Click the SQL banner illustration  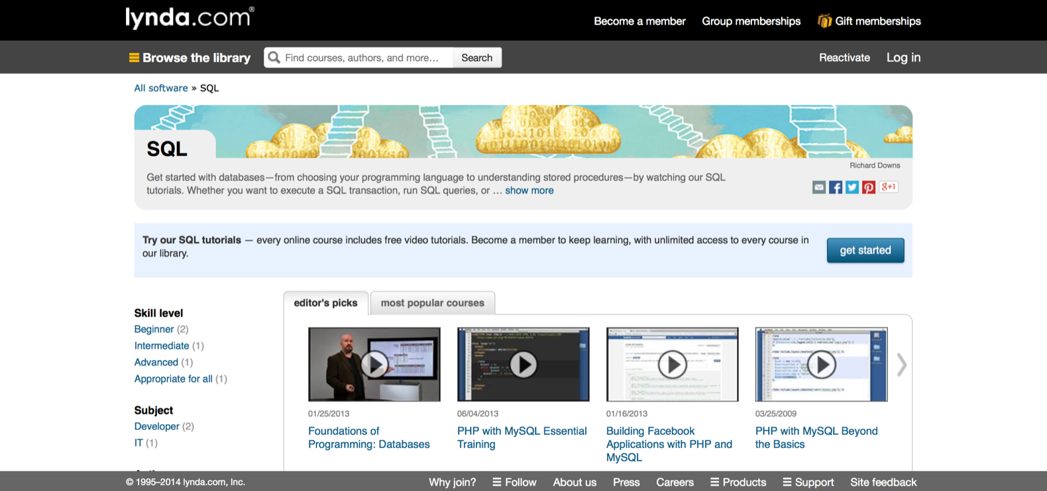click(523, 132)
